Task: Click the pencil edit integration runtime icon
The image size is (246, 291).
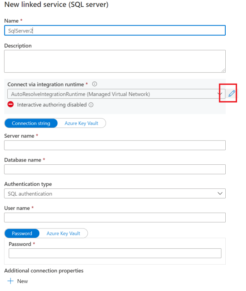Action: (x=232, y=94)
